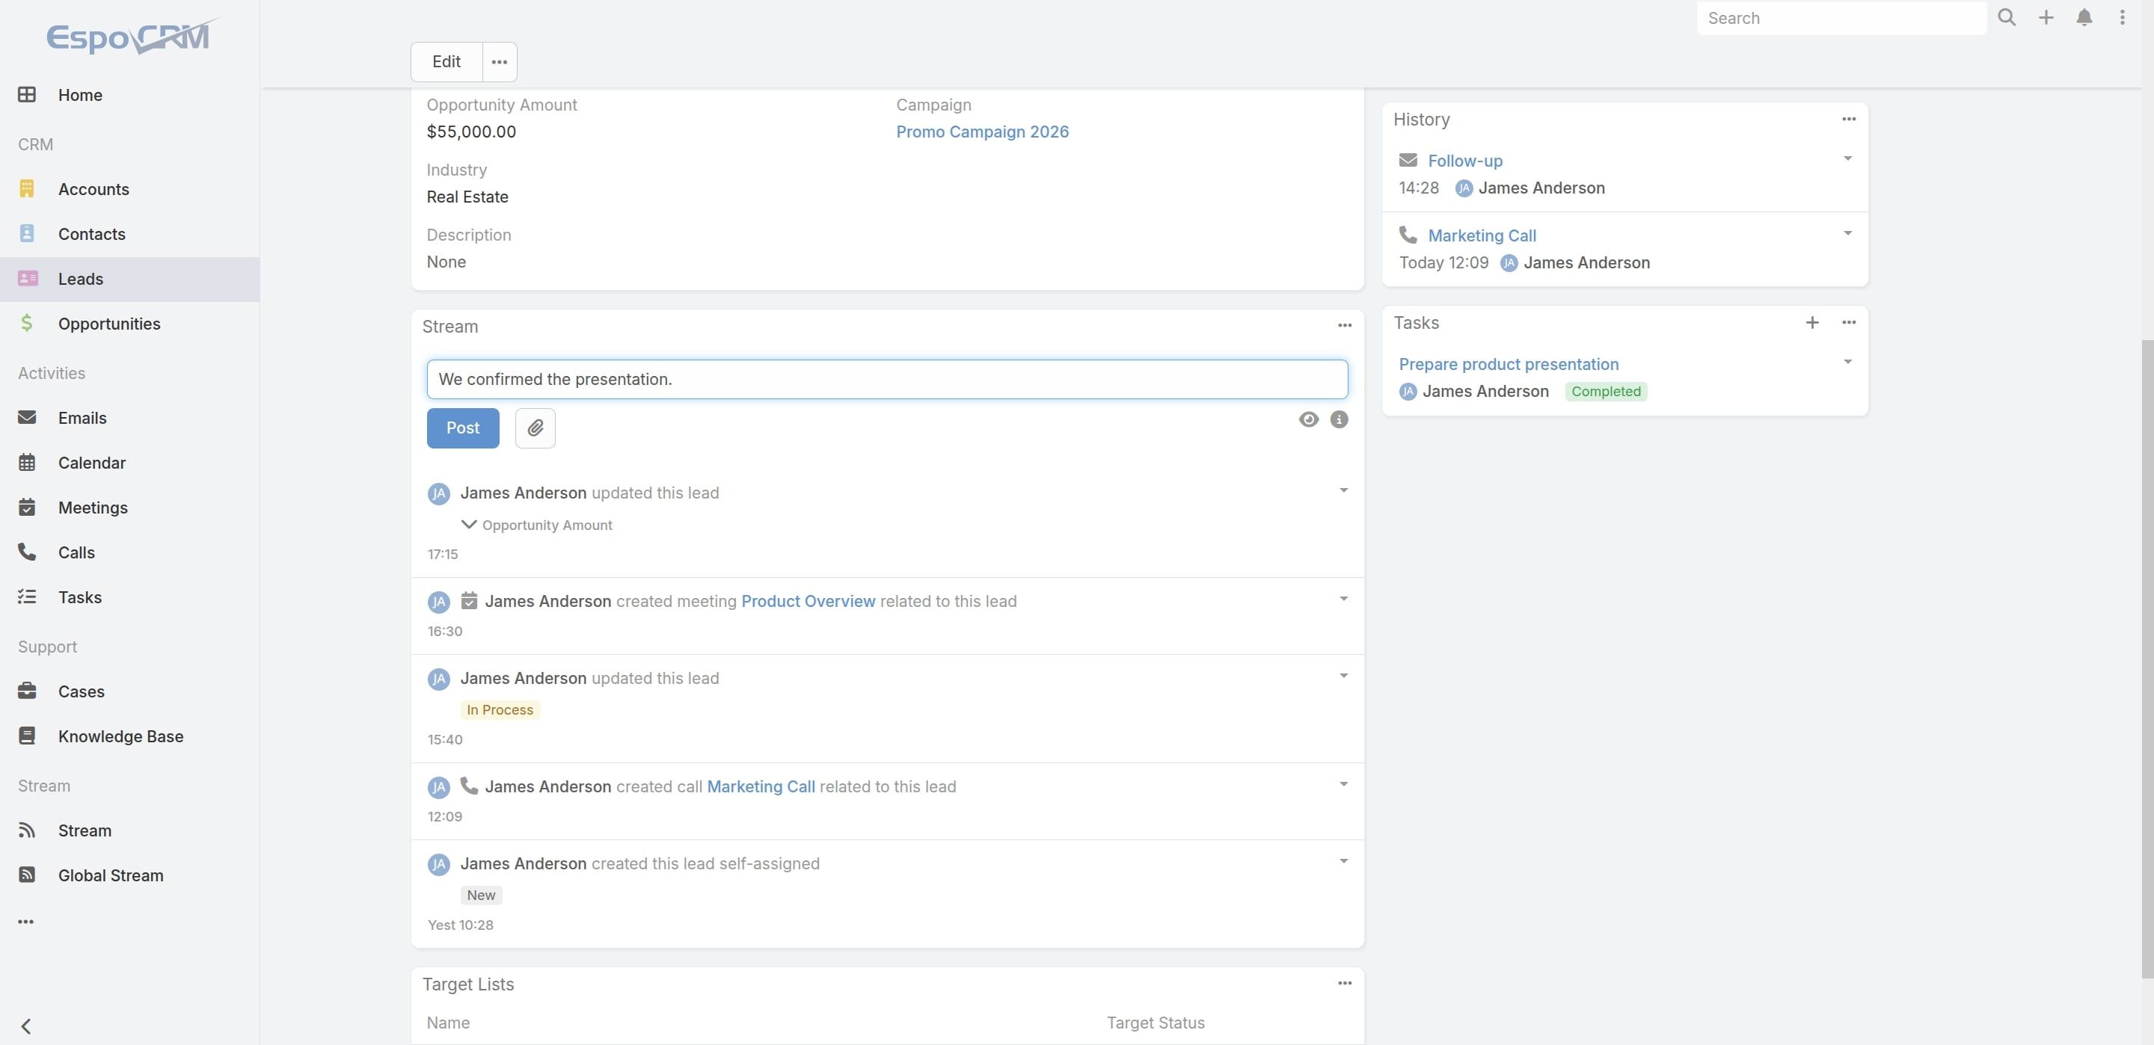
Task: Toggle the eye icon in the stream post area
Action: 1309,419
